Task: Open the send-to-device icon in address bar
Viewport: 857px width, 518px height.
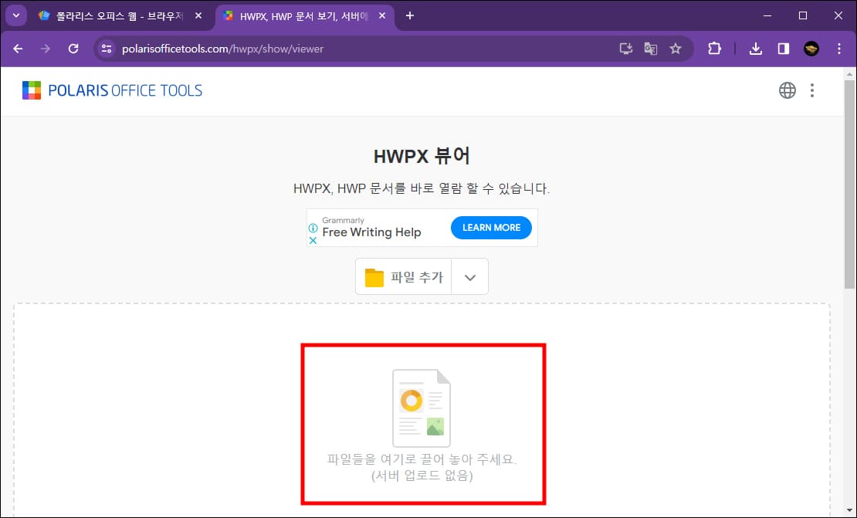Action: [625, 48]
